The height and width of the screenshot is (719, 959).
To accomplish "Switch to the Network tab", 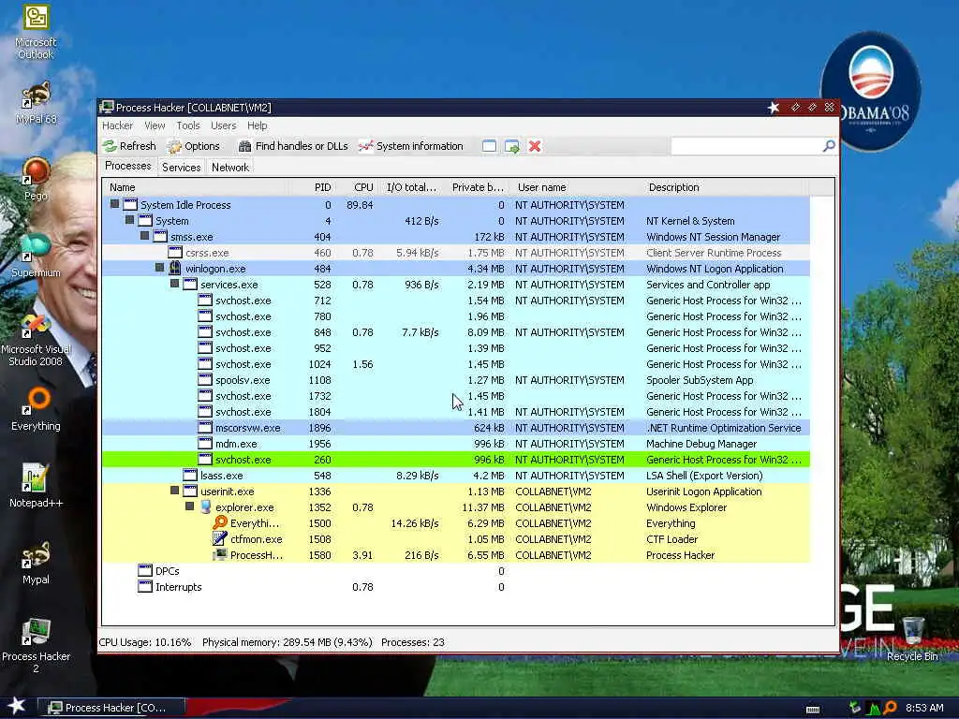I will (230, 167).
